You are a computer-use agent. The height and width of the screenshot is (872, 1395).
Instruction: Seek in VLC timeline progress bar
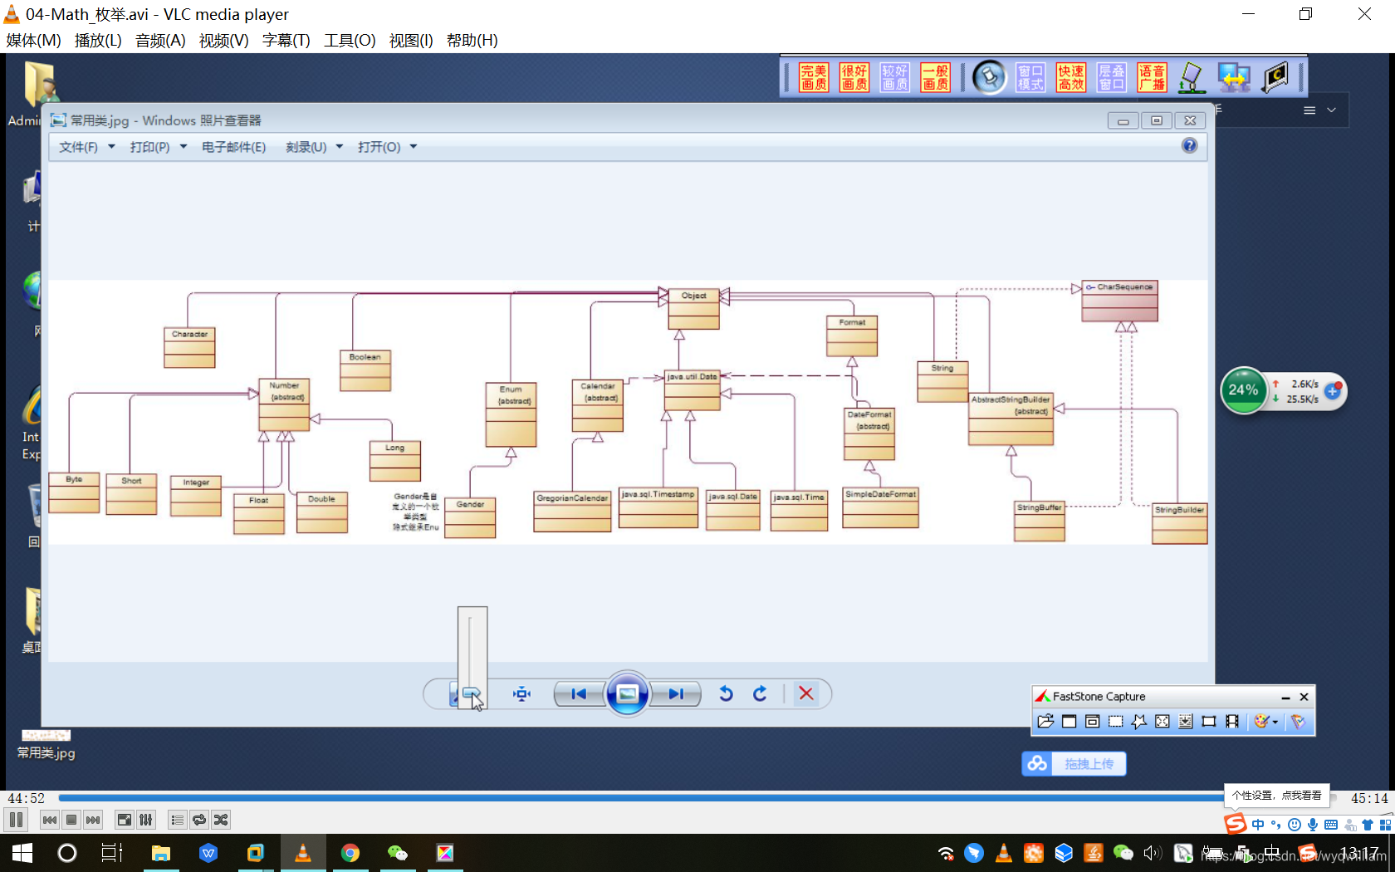697,798
